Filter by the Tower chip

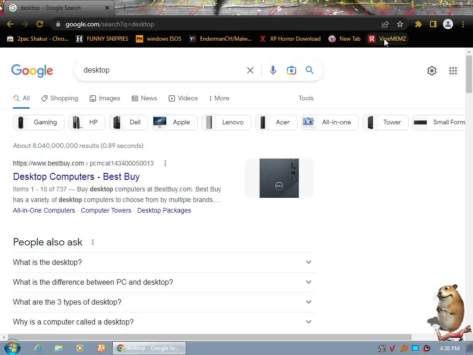tap(386, 122)
